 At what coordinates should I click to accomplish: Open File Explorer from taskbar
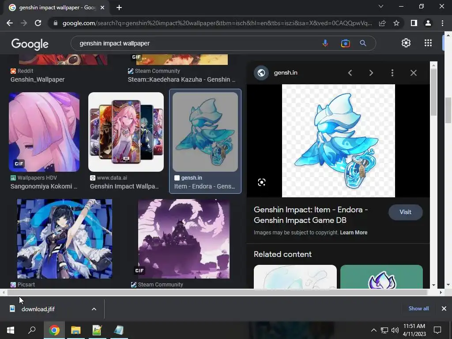(x=76, y=330)
